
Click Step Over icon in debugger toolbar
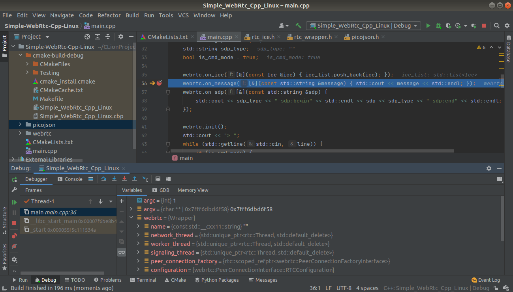104,179
